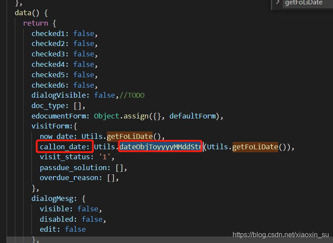Click the 'data() {' line
This screenshot has height=243, width=333.
coord(31,13)
